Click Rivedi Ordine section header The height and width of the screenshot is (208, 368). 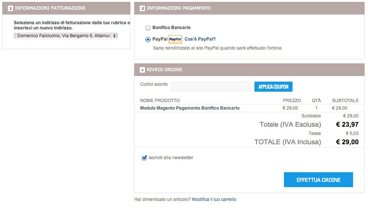[x=249, y=70]
